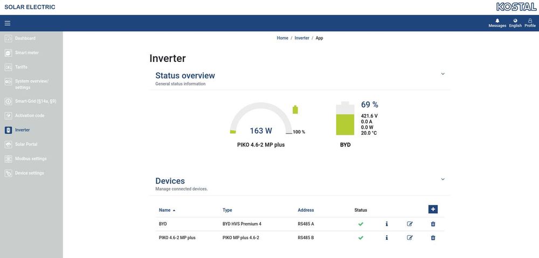This screenshot has height=258, width=539.
Task: Click the 163 W power gauge
Action: [261, 118]
